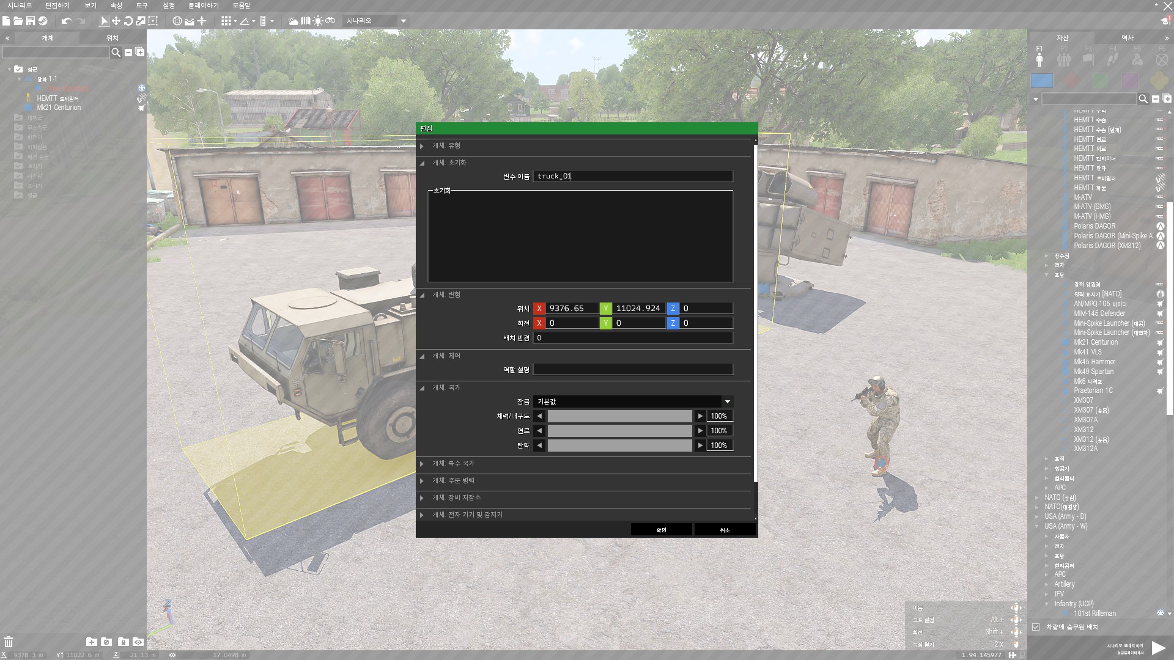
Task: Click the weather intel toolbar icon
Action: [x=293, y=21]
